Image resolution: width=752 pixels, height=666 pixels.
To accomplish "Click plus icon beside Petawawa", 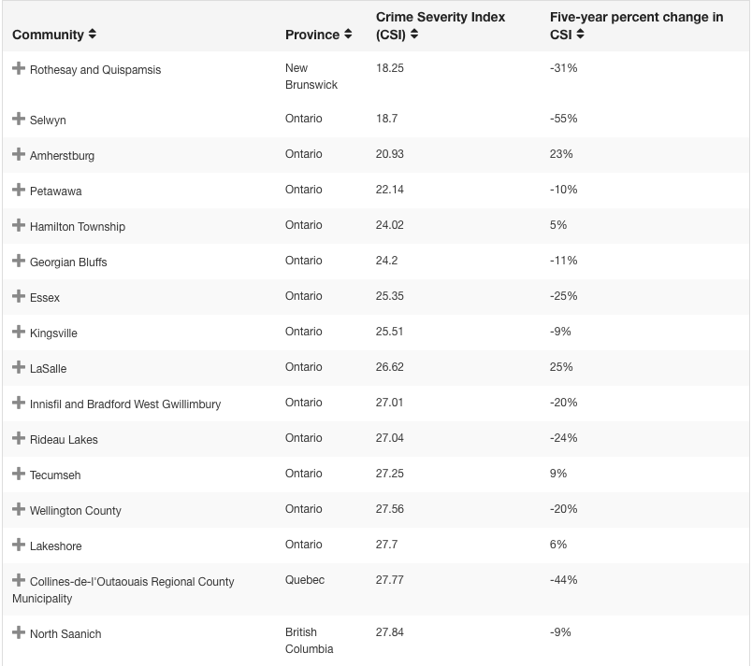I will point(19,191).
